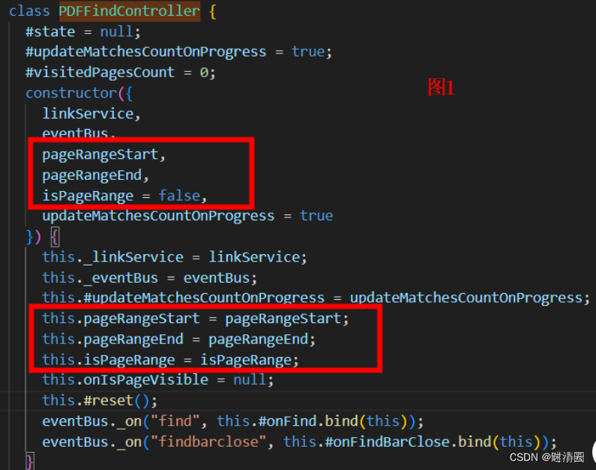Viewport: 596px width, 470px height.
Task: Click 'this.pageRangeStart = pageRangeStart;' line
Action: [196, 319]
